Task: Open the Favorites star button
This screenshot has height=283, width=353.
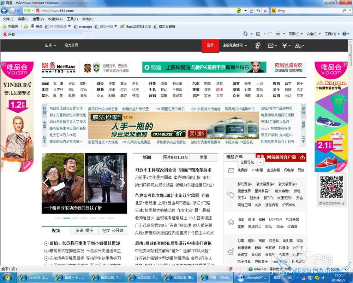Action: (10, 27)
